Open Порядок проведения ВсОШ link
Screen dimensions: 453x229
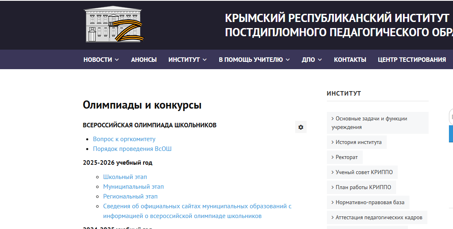point(132,149)
